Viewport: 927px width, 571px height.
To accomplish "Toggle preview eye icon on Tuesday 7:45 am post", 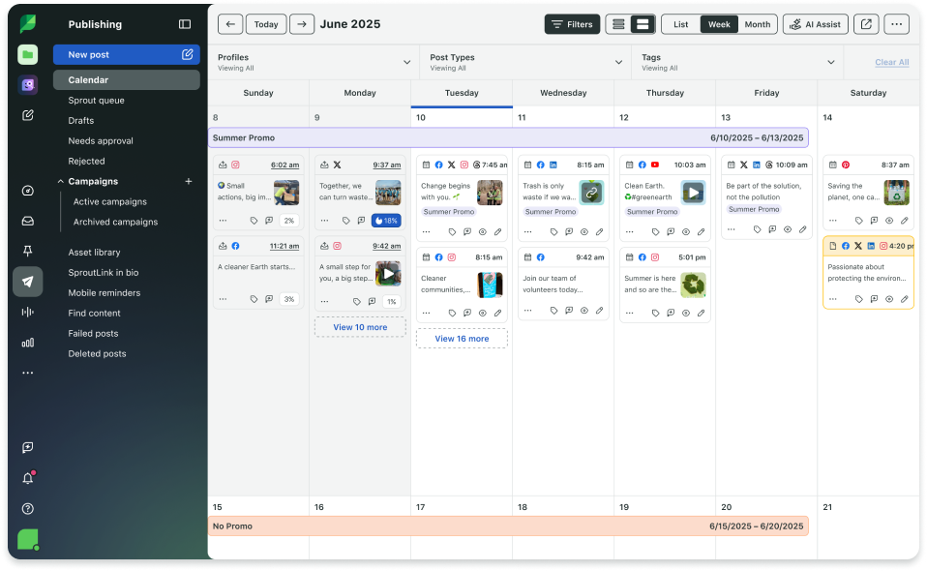I will (x=482, y=231).
